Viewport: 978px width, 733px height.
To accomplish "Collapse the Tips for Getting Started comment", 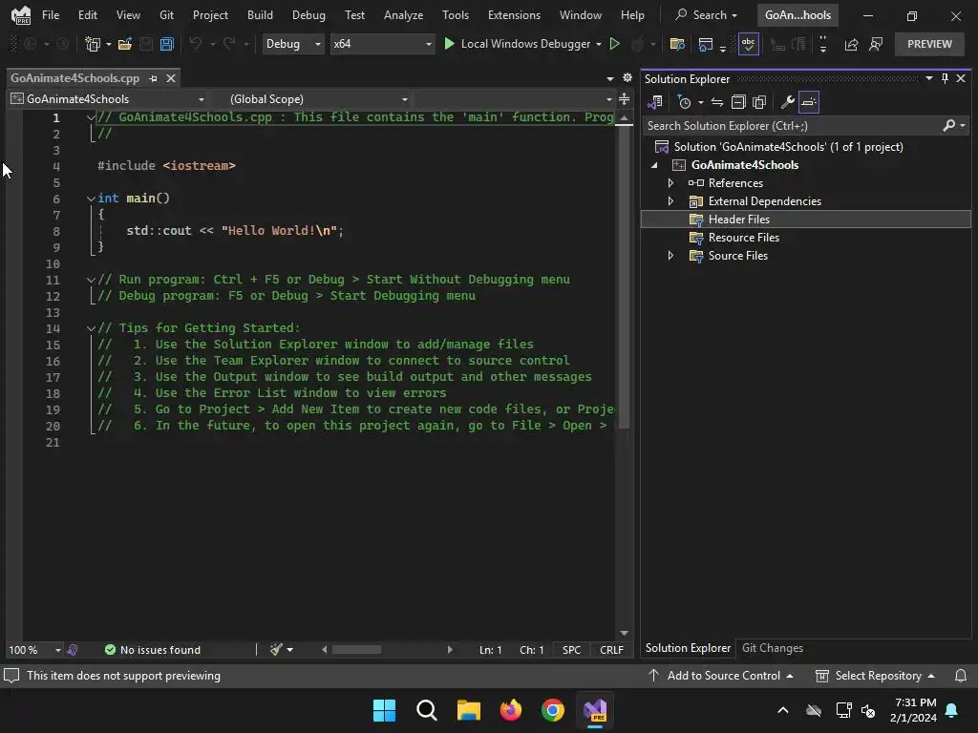I will [91, 328].
